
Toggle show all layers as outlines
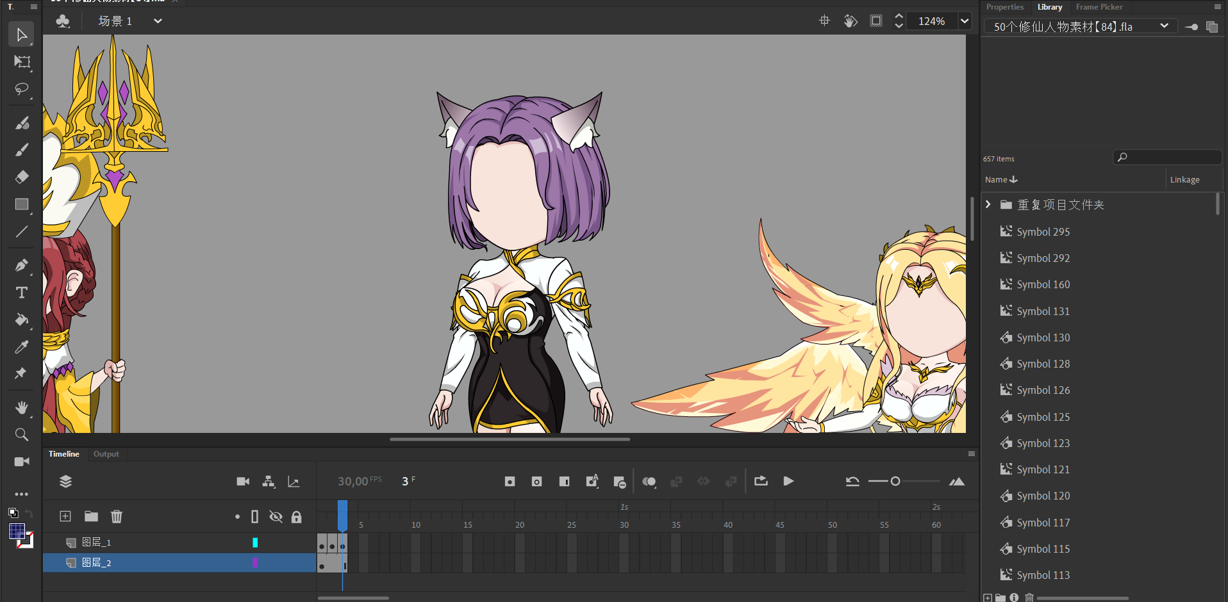coord(254,517)
